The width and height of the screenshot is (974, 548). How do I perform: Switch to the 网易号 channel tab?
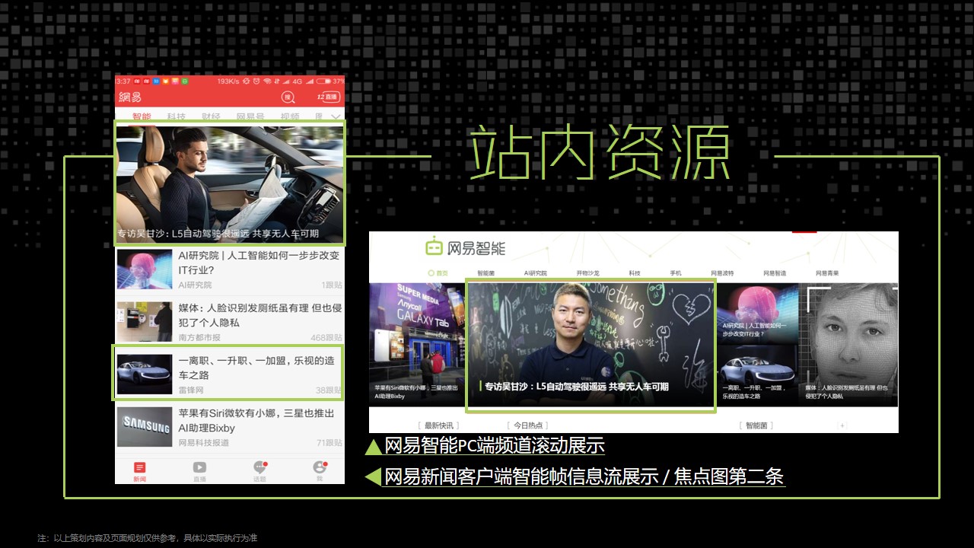tap(250, 116)
